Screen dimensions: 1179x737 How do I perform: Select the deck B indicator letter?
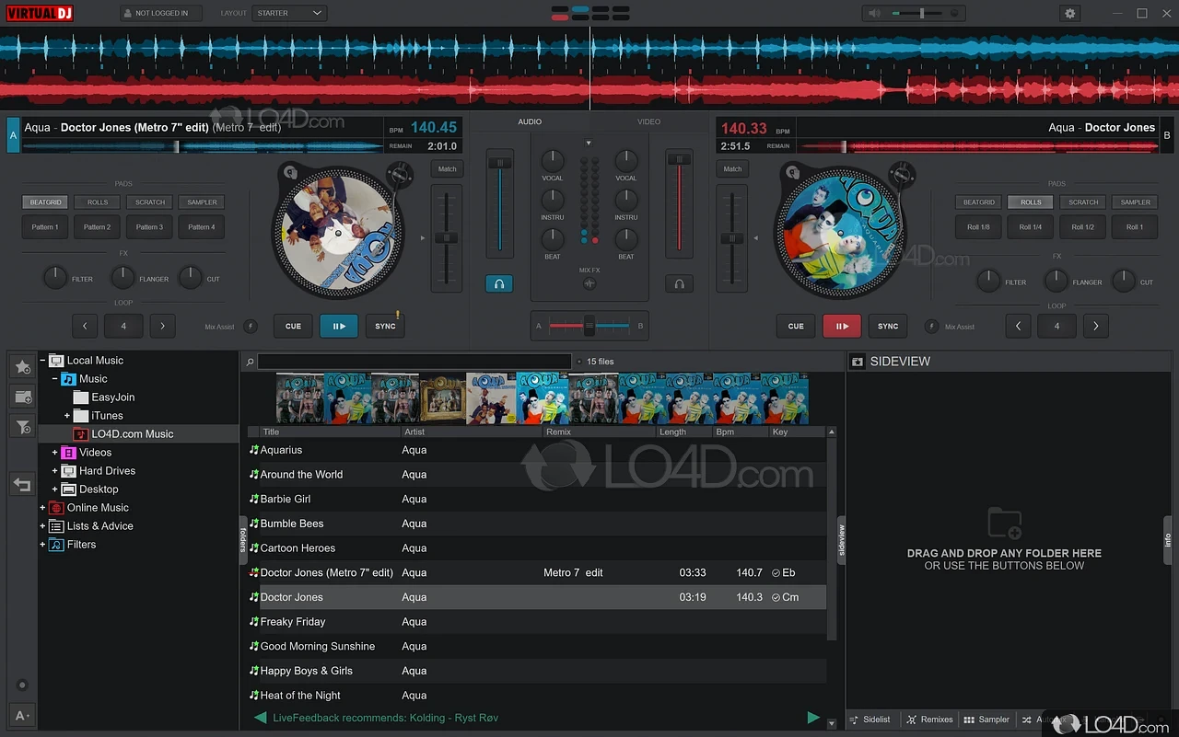[1167, 135]
